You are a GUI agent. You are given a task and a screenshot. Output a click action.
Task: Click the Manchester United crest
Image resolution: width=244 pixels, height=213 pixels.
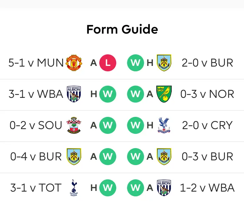pyautogui.click(x=74, y=63)
